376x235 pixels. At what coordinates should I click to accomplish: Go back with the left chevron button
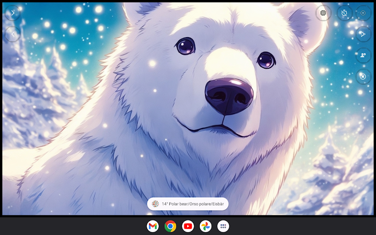pos(13,34)
